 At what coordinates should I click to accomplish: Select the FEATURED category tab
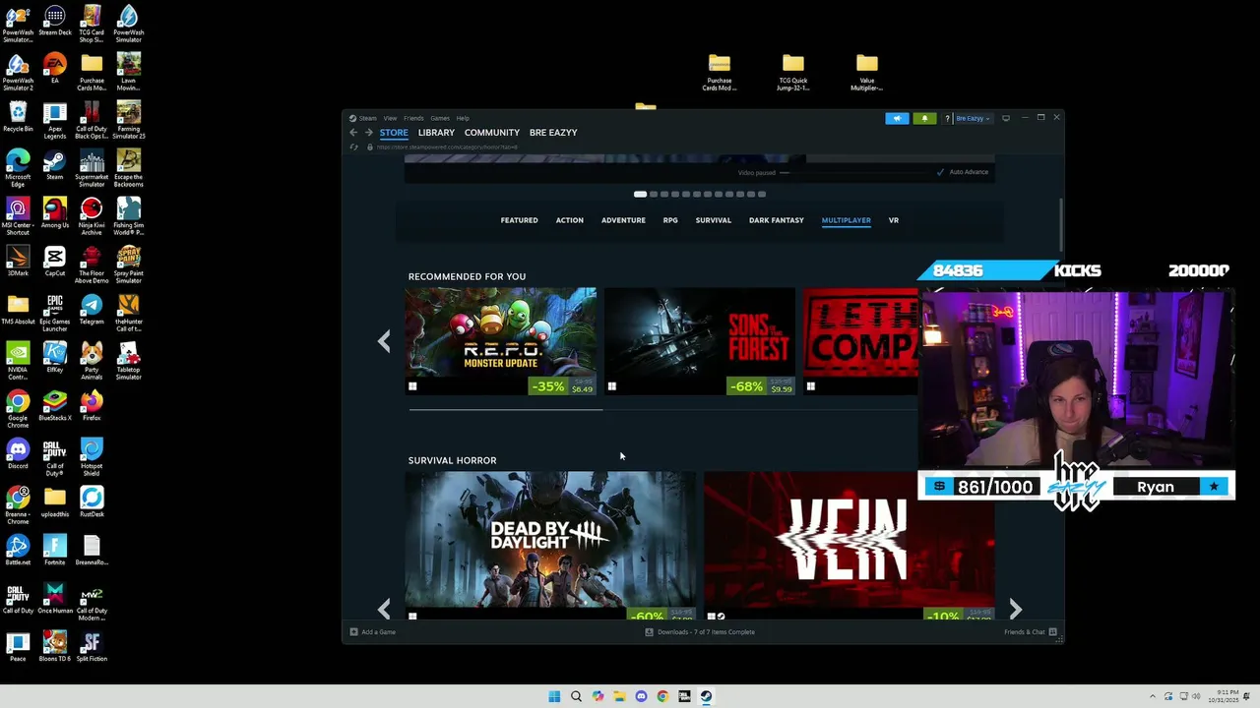[x=519, y=220]
